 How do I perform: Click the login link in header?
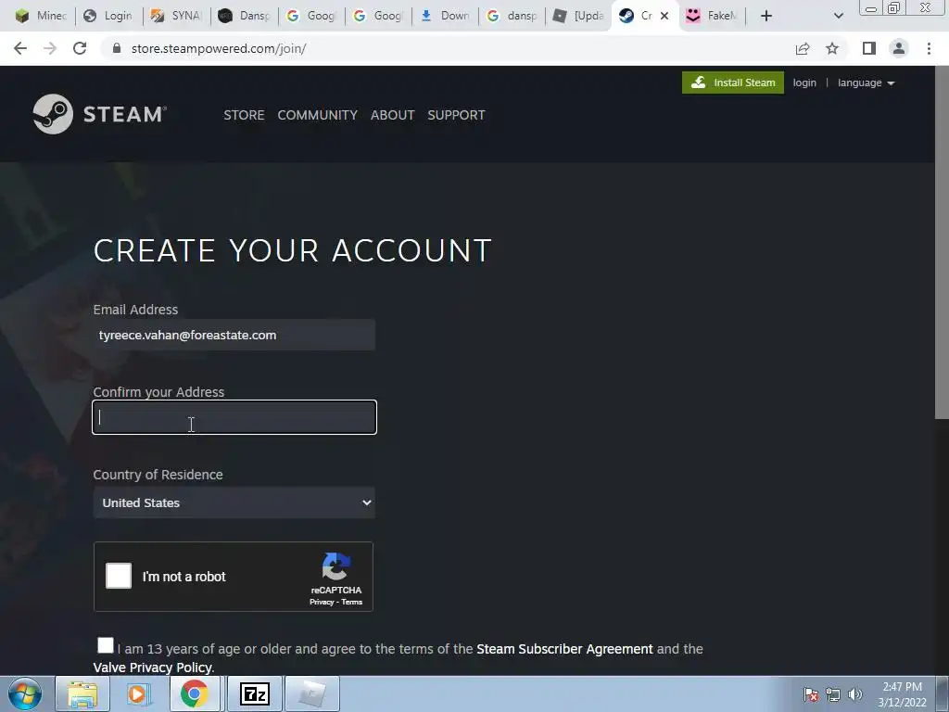(804, 83)
